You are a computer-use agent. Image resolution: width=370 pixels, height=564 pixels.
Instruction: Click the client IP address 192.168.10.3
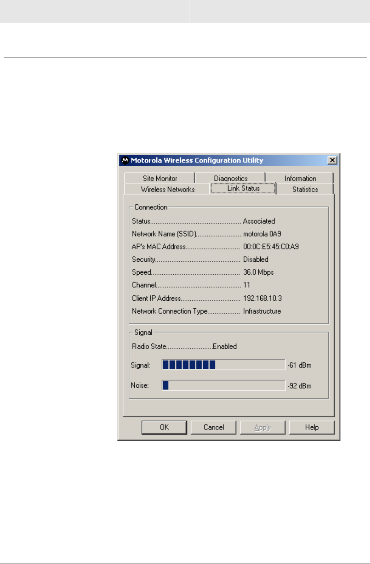[262, 298]
